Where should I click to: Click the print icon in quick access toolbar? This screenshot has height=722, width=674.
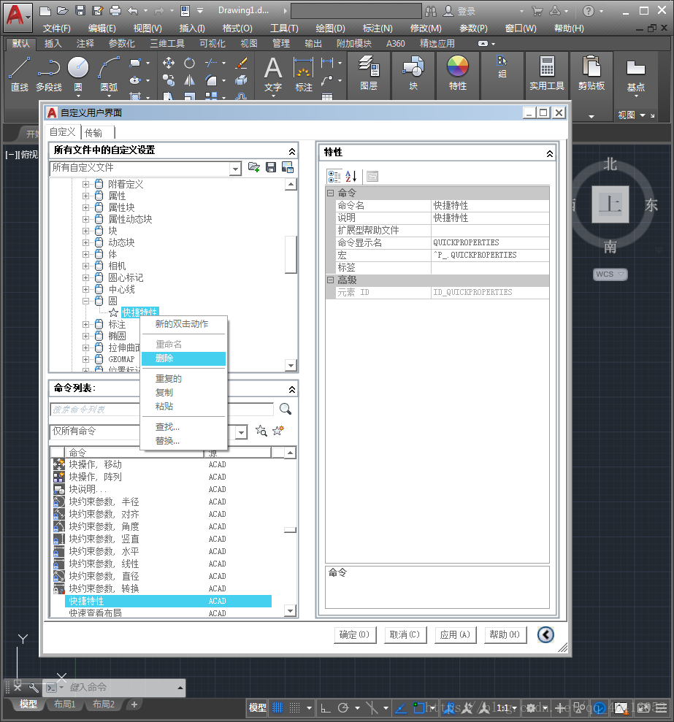point(115,11)
